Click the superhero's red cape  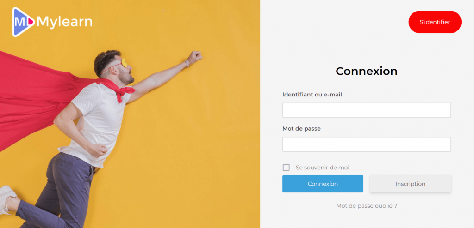point(36,96)
